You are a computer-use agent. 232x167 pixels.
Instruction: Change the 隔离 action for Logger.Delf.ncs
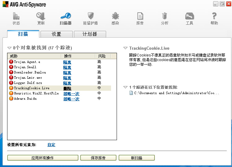tap(67, 83)
